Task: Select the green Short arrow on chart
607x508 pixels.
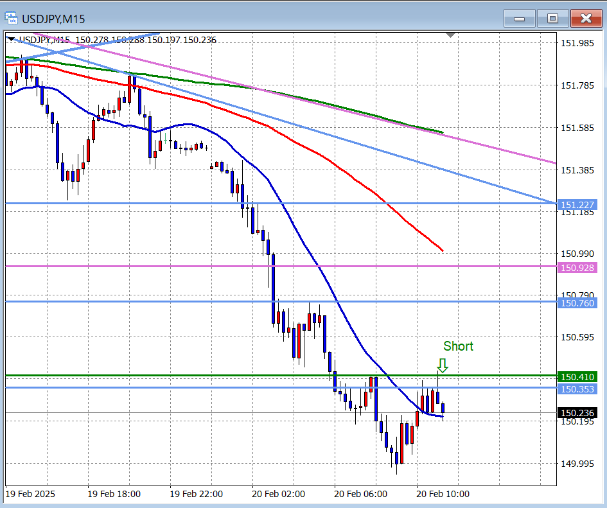Action: [443, 365]
